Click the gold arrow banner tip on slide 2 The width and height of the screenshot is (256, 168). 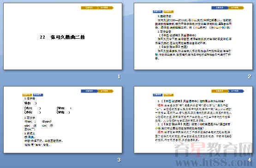[236, 8]
